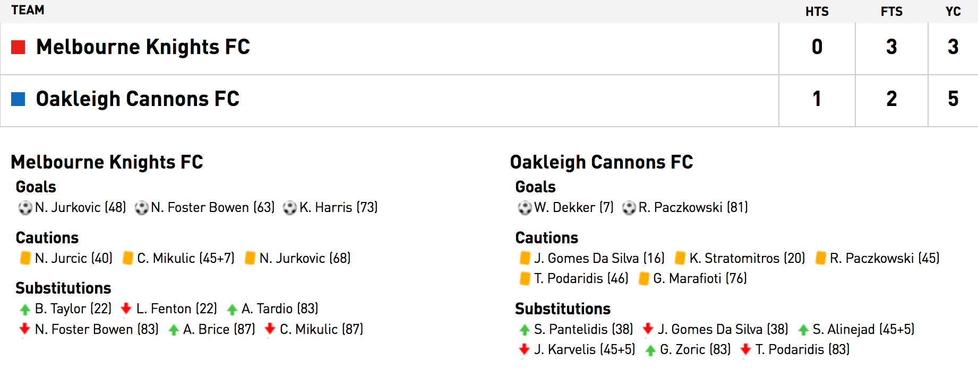
Task: Click the green sub-on arrow beside B. Taylor
Action: [25, 309]
